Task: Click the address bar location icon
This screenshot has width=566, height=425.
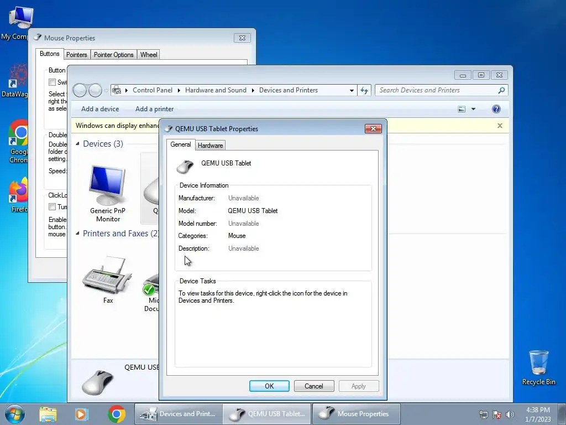Action: coord(117,90)
